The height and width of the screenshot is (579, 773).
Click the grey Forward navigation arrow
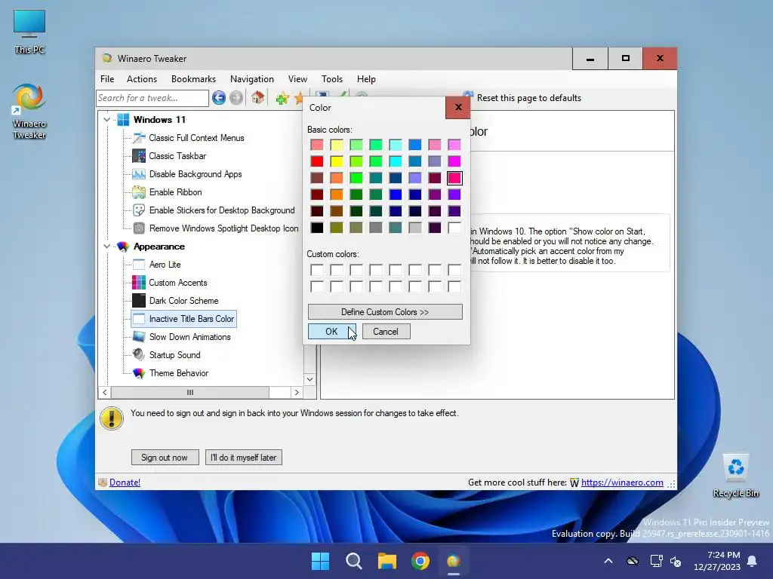tap(236, 98)
